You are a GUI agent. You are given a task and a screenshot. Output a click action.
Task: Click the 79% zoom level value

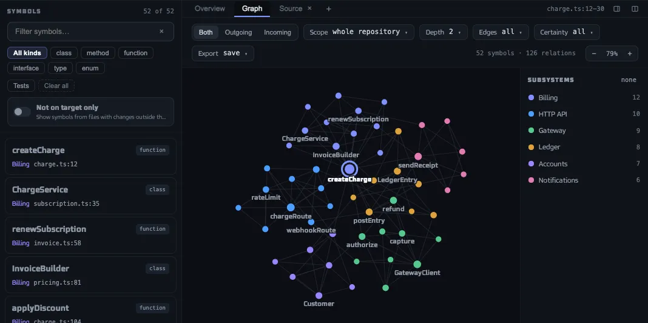click(x=612, y=53)
